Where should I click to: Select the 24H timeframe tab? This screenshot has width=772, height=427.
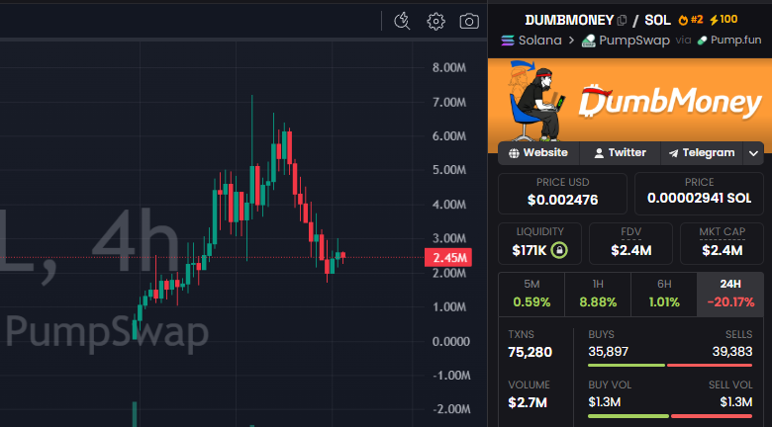pos(730,295)
